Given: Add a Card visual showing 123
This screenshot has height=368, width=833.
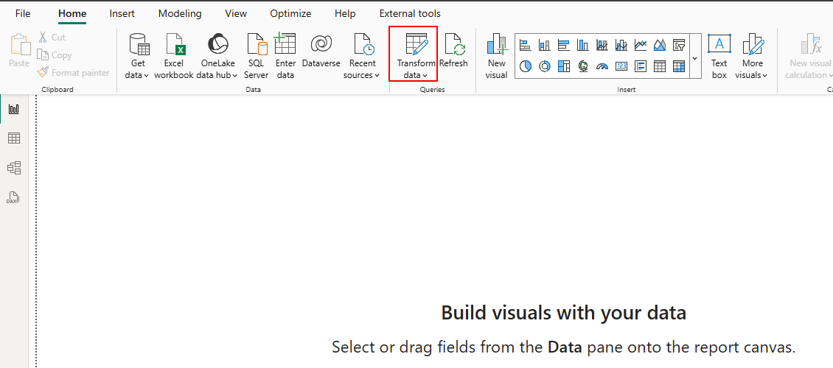Looking at the screenshot, I should (621, 66).
